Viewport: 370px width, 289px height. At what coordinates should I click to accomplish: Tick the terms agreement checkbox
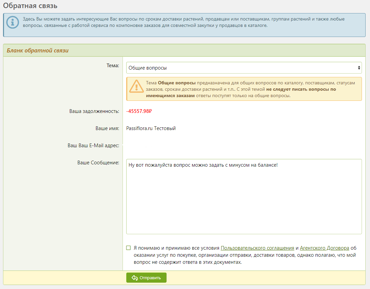pos(129,248)
